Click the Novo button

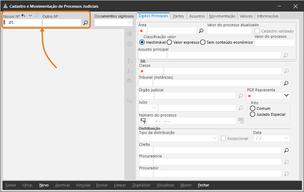click(44, 185)
